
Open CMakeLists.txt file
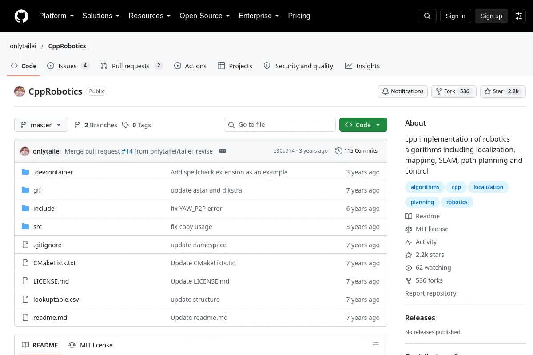coord(55,263)
